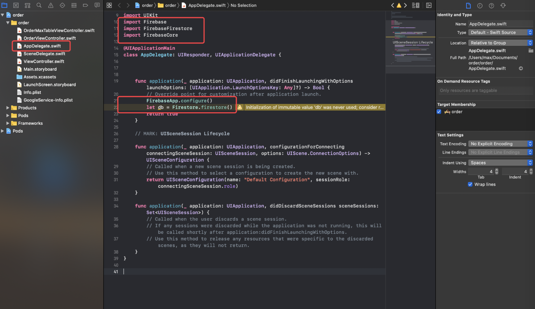This screenshot has height=309, width=535.
Task: Show the File inspector
Action: tap(468, 5)
